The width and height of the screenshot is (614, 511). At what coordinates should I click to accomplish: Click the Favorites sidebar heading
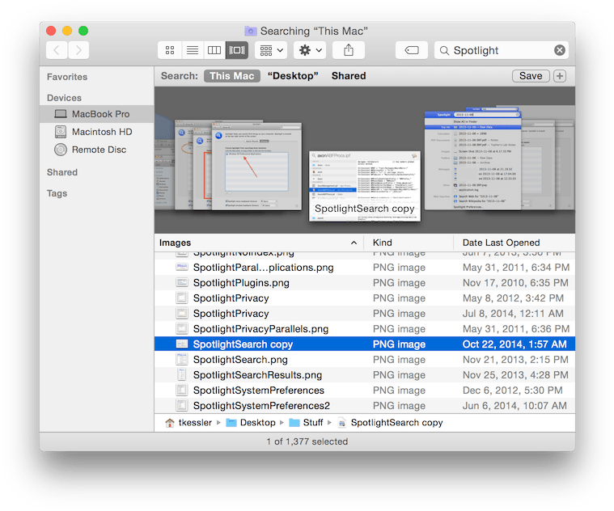(x=67, y=77)
